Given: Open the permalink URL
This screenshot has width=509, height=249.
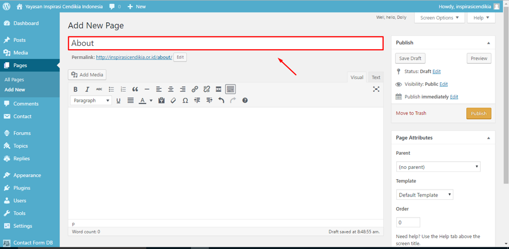Looking at the screenshot, I should click(x=134, y=57).
